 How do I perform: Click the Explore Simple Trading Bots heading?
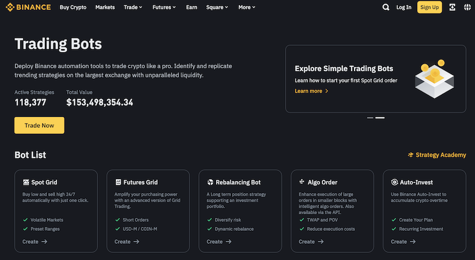coord(344,68)
